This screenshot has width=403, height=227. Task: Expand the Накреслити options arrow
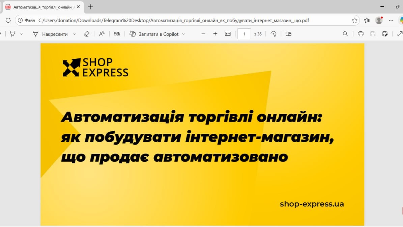75,34
